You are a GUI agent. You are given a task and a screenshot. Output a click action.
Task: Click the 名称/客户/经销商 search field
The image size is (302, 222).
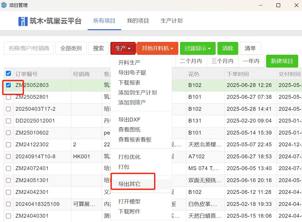(x=29, y=48)
